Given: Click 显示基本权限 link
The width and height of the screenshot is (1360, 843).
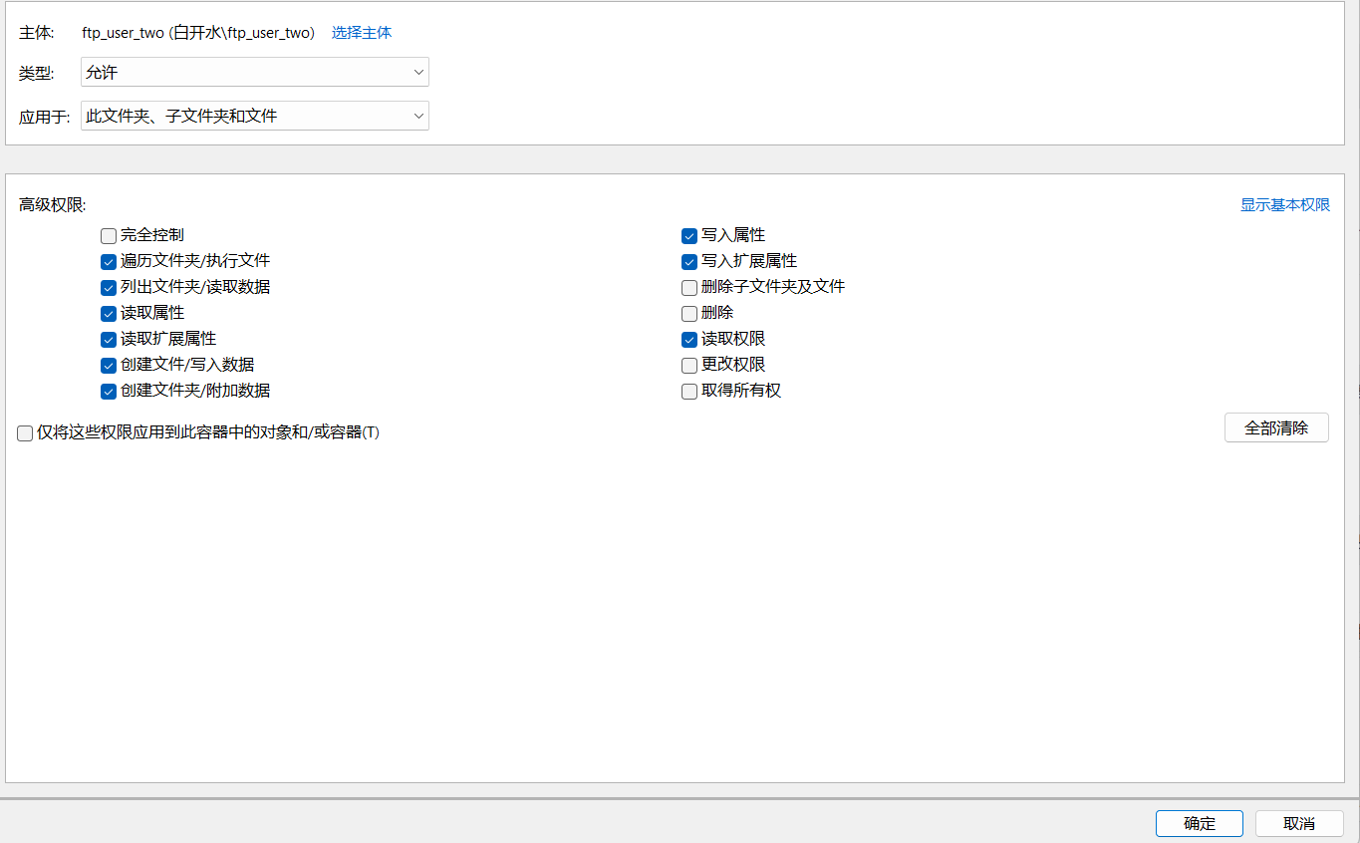Looking at the screenshot, I should (x=1285, y=205).
